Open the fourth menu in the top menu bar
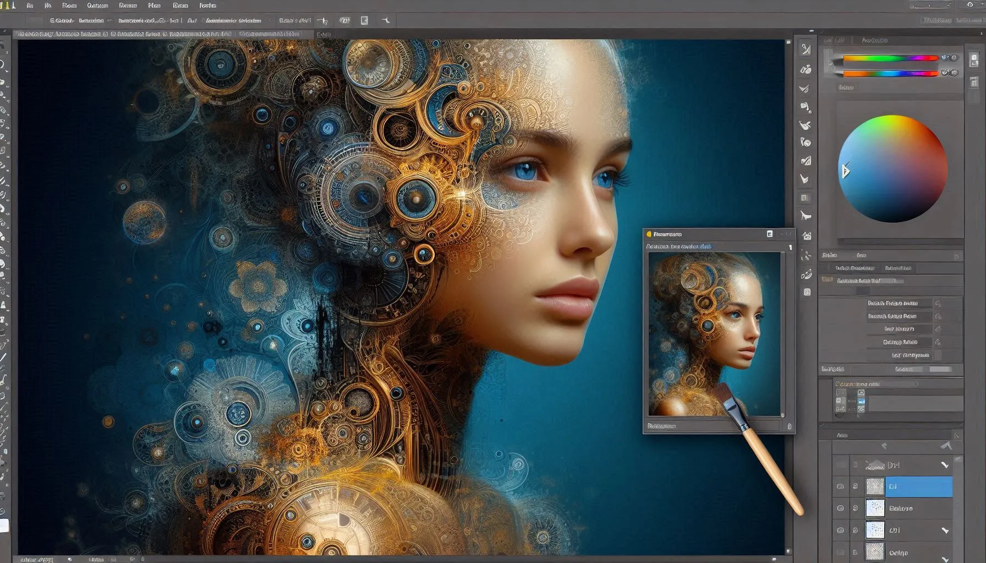Viewport: 986px width, 563px height. (x=97, y=5)
